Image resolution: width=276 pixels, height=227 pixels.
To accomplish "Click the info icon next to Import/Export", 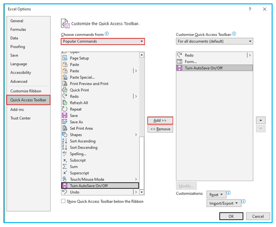I will (x=243, y=202).
